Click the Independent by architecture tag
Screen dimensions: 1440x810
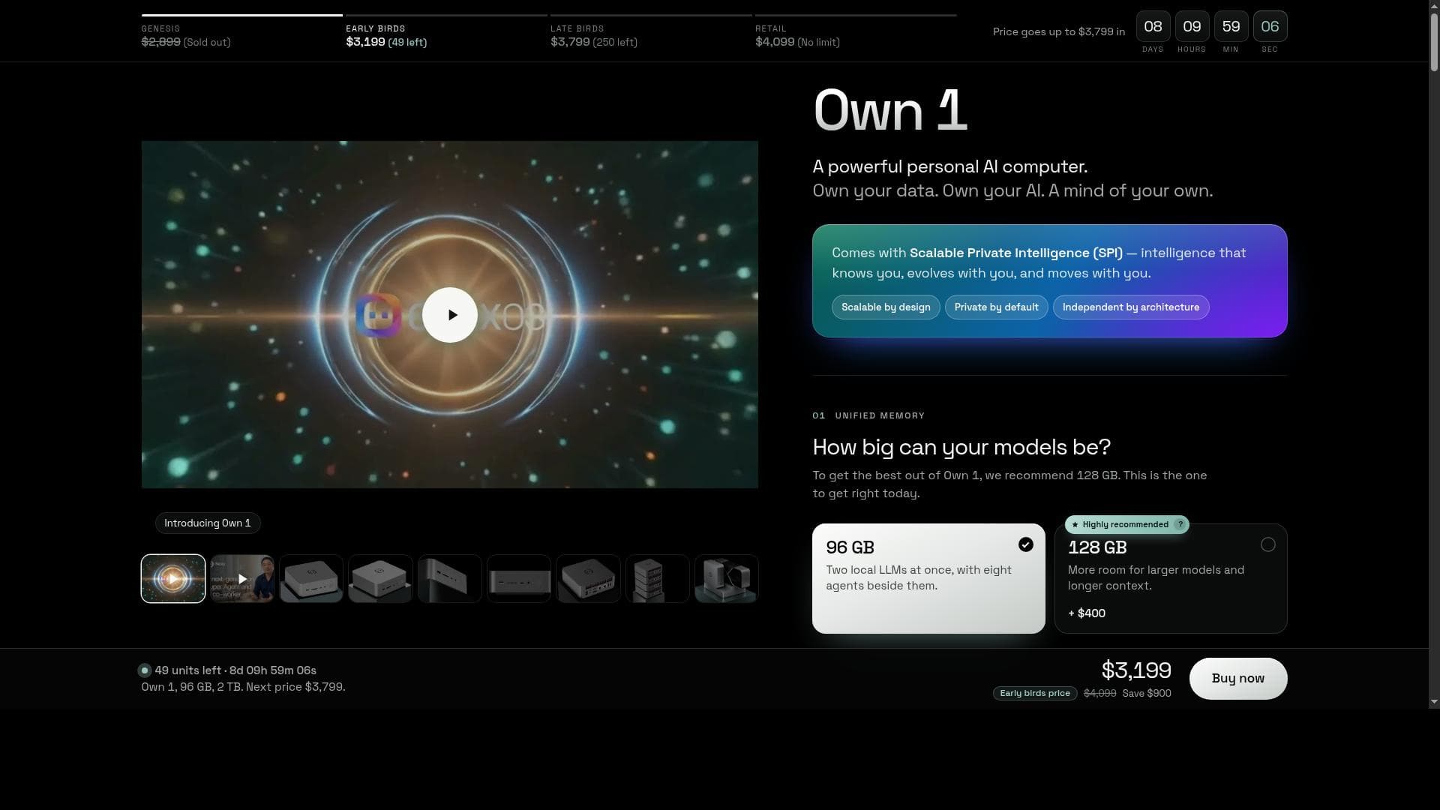(x=1131, y=307)
